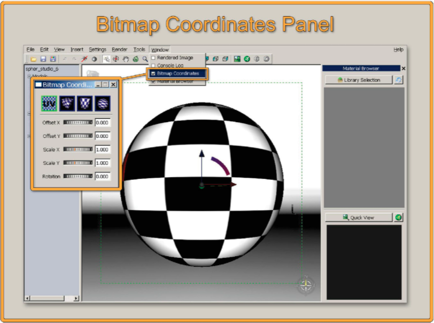Open the Insert menu
Screen dimensions: 434x323
pos(76,50)
